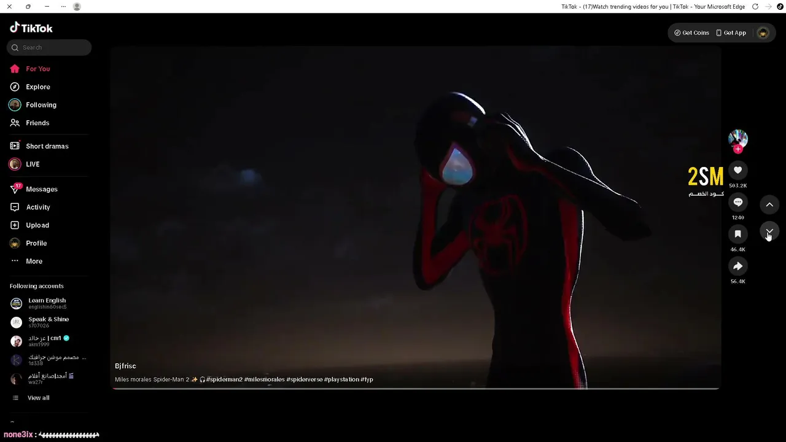The width and height of the screenshot is (786, 442).
Task: Open the Activity tab
Action: [x=38, y=207]
